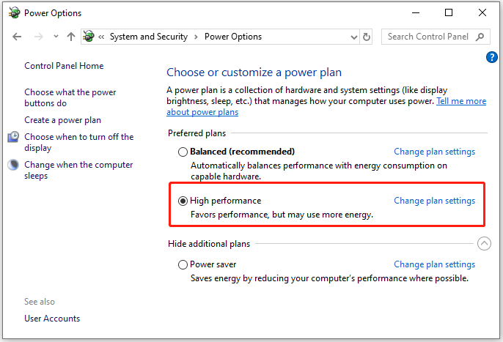Click the sleep moon icon in sidebar
Screen dimensions: 503x342
[x=13, y=165]
